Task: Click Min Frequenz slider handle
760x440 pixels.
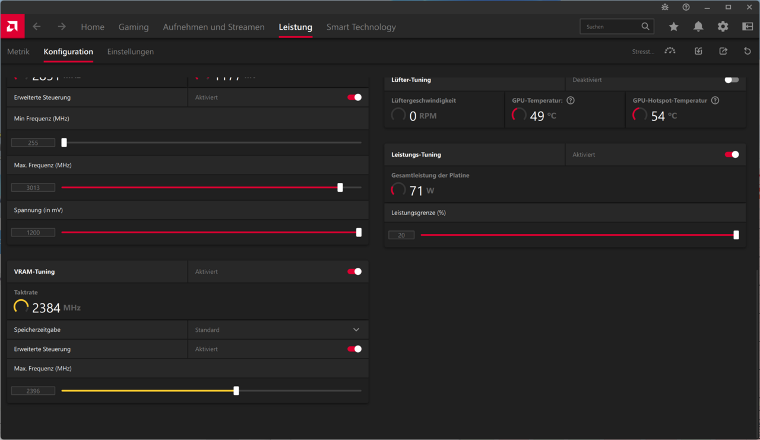Action: [64, 143]
